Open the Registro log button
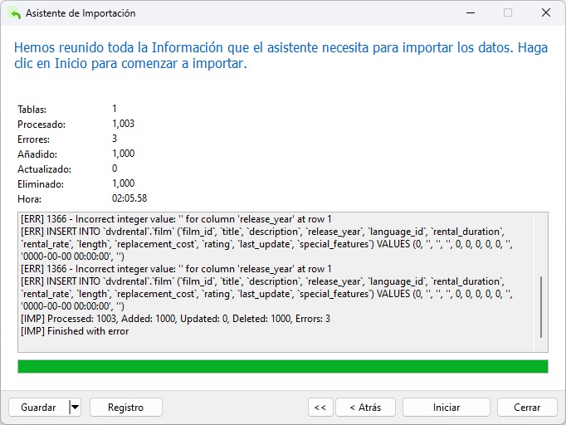Image resolution: width=566 pixels, height=425 pixels. point(125,408)
